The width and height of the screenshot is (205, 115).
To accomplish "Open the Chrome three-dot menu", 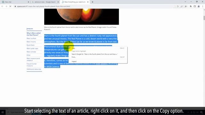I will 203,6.
